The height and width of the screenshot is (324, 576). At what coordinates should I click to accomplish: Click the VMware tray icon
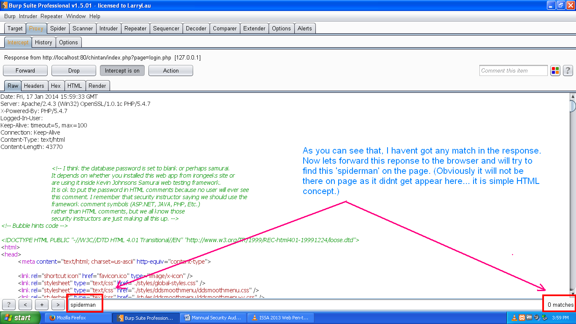coord(529,318)
